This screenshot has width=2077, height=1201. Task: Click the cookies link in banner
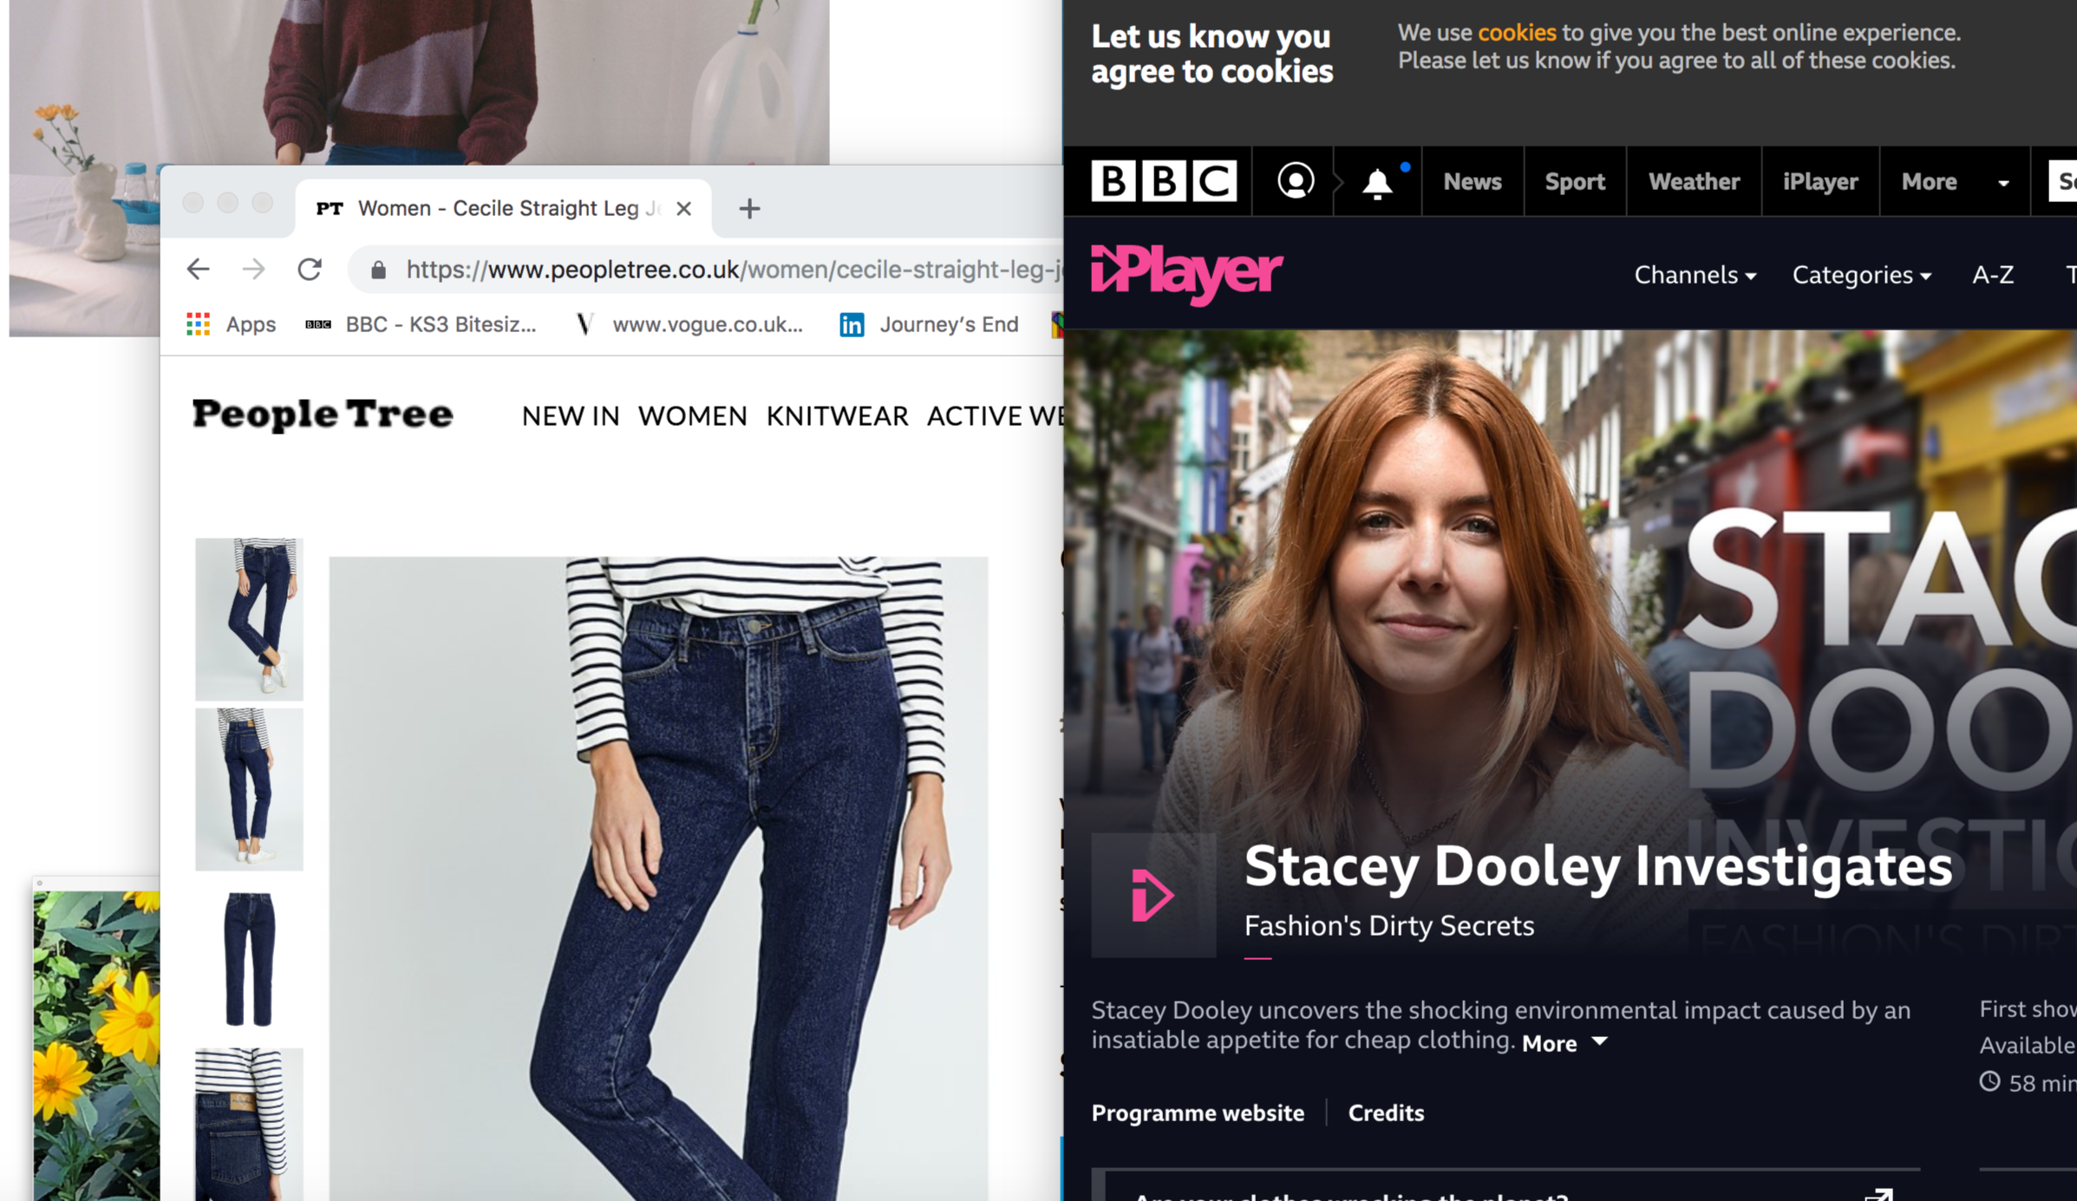(x=1517, y=32)
